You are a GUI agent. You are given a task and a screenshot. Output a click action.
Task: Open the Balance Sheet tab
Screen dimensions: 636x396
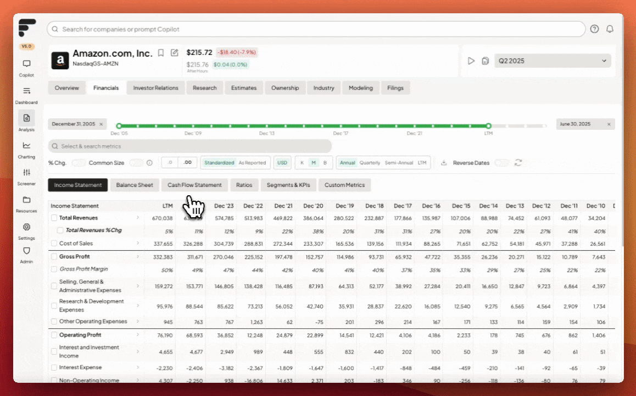coord(135,185)
